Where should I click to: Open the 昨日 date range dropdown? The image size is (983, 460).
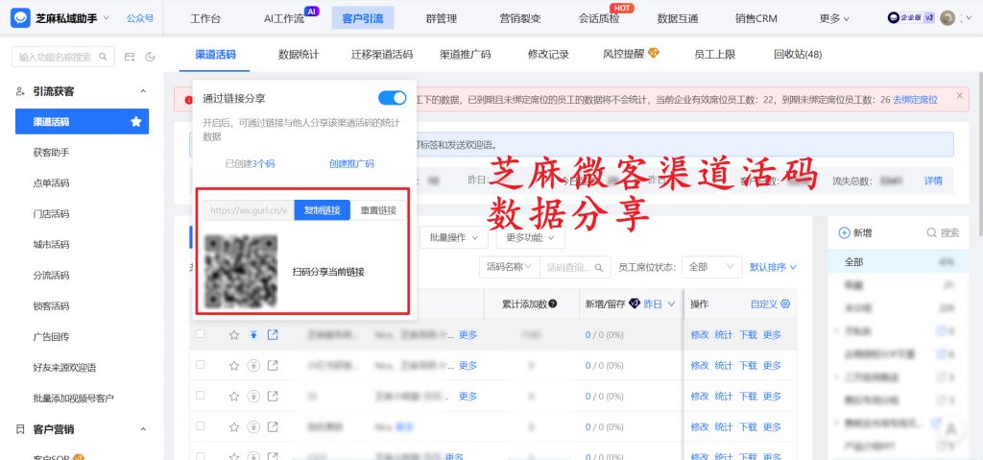click(659, 303)
